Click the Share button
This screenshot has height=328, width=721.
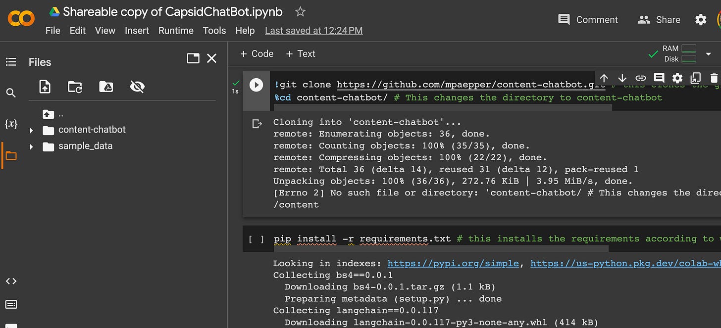[659, 20]
